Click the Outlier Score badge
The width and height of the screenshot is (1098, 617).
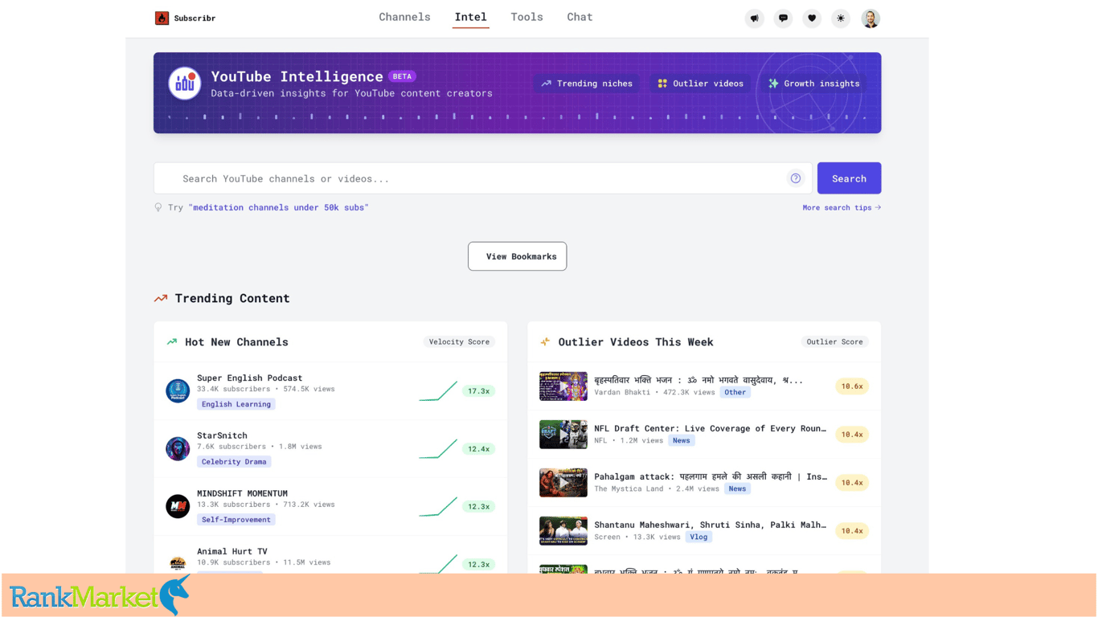click(x=835, y=341)
